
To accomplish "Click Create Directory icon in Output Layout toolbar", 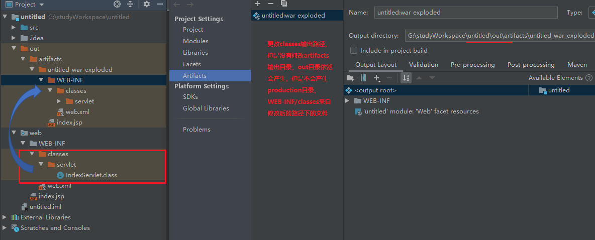I will point(351,78).
